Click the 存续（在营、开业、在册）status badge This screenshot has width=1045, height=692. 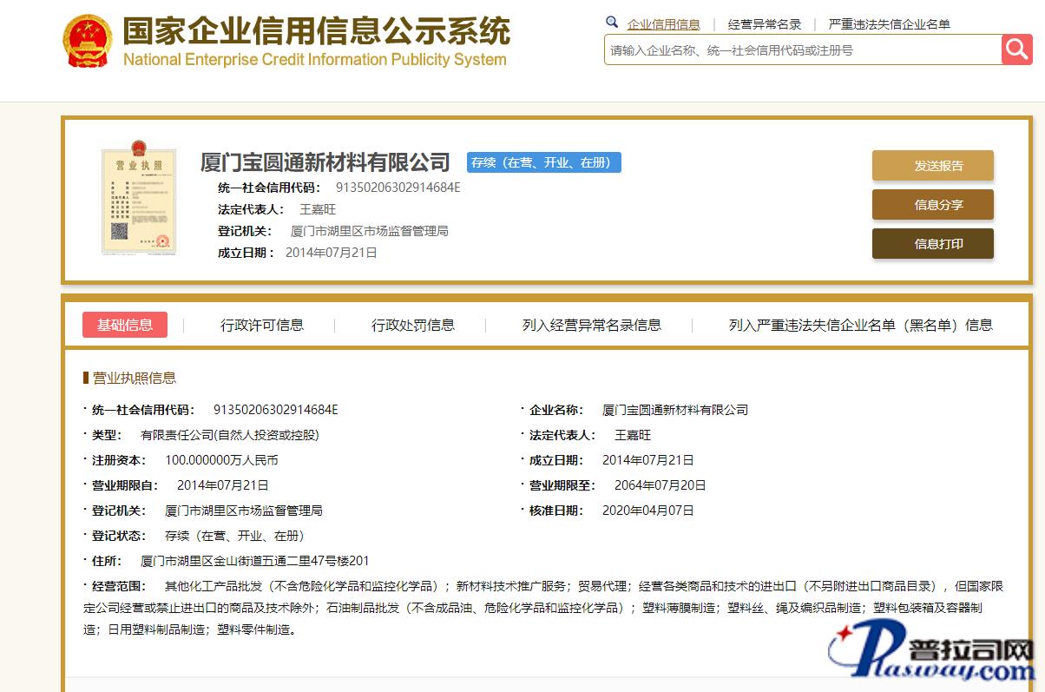[x=543, y=162]
